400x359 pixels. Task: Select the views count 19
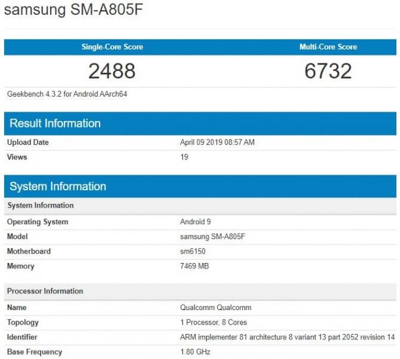pyautogui.click(x=184, y=157)
